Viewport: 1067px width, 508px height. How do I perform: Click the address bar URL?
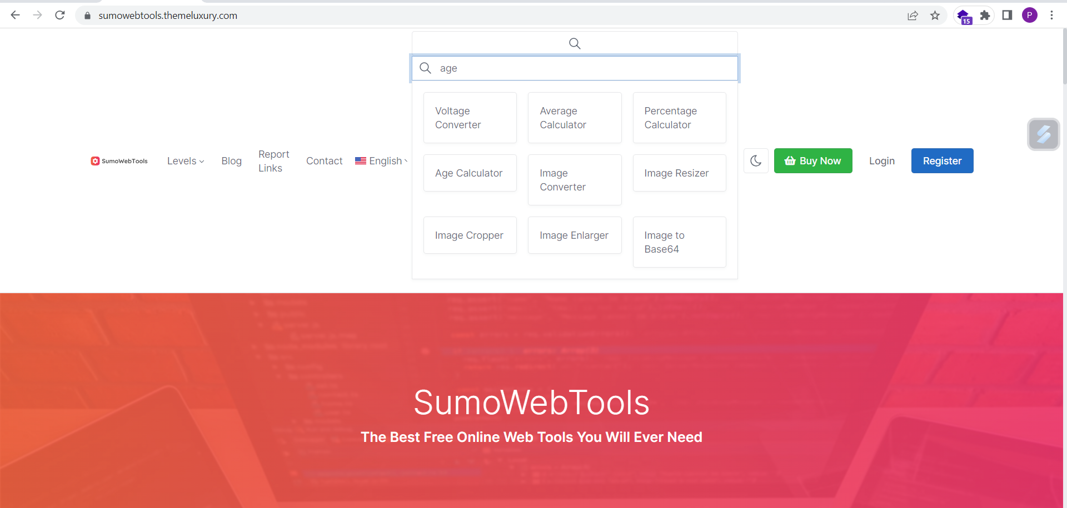coord(168,16)
